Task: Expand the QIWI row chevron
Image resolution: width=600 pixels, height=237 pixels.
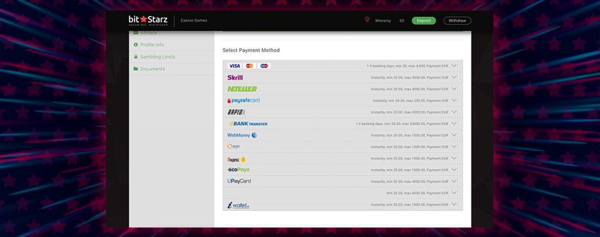Action: tap(454, 146)
